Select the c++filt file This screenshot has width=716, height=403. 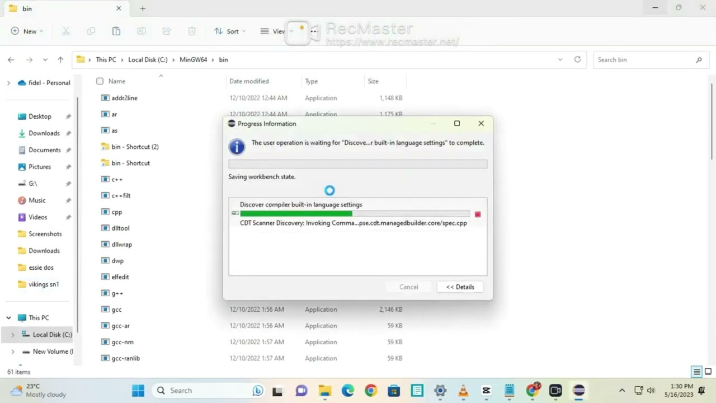tap(121, 195)
